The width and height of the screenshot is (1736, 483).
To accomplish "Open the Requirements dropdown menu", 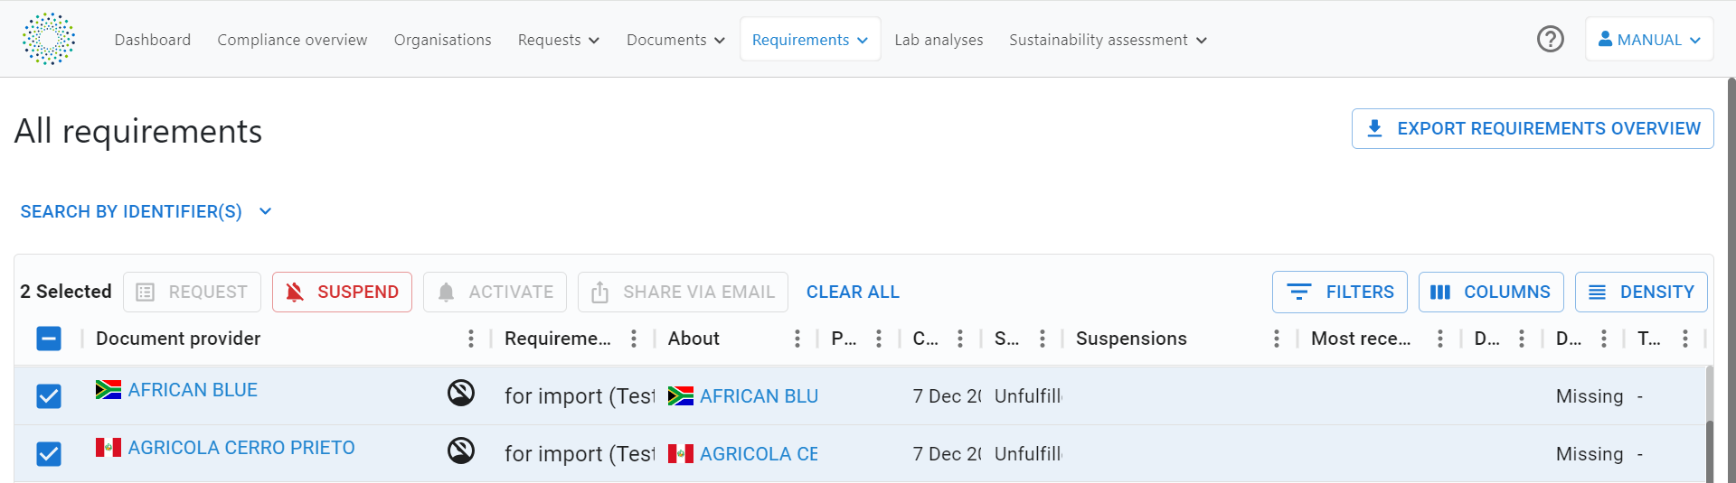I will tap(810, 40).
